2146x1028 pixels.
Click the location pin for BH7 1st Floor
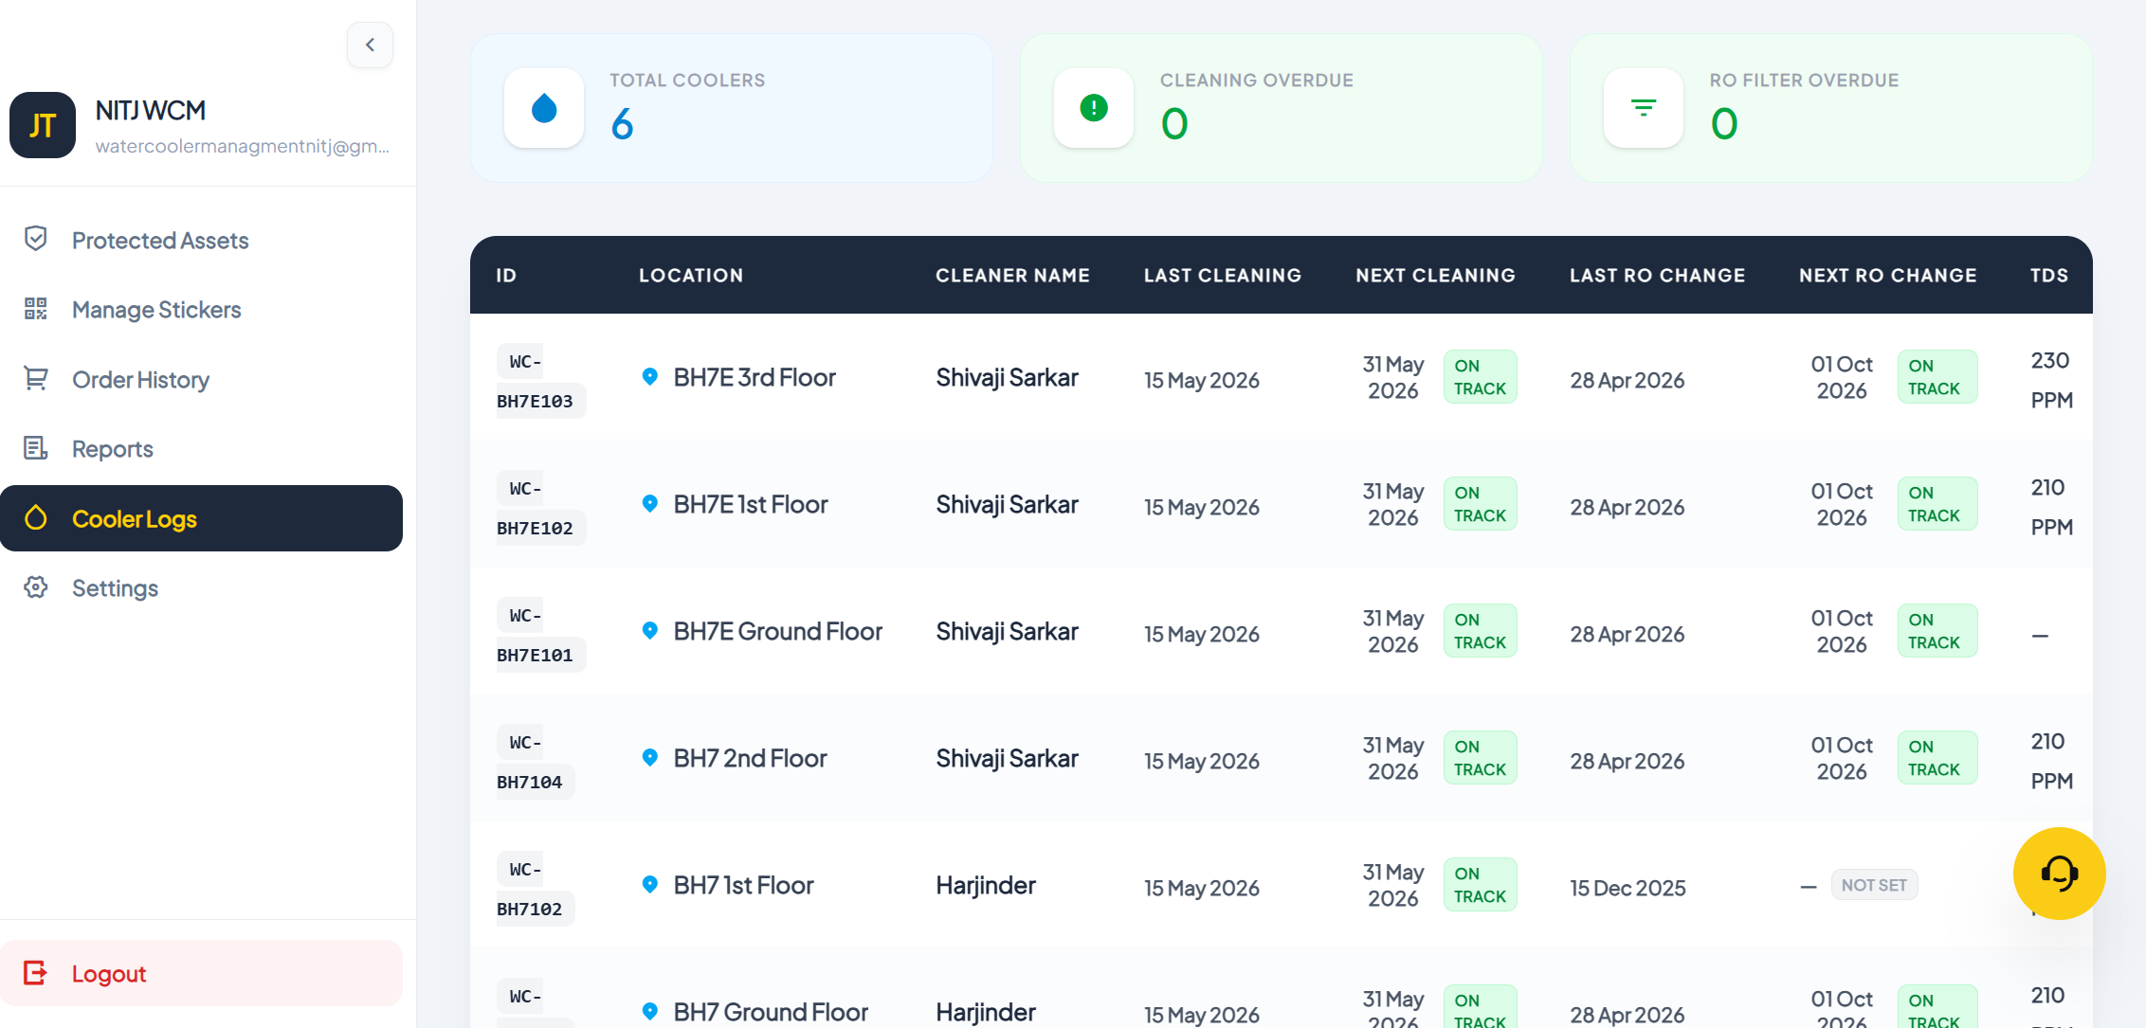pyautogui.click(x=650, y=885)
